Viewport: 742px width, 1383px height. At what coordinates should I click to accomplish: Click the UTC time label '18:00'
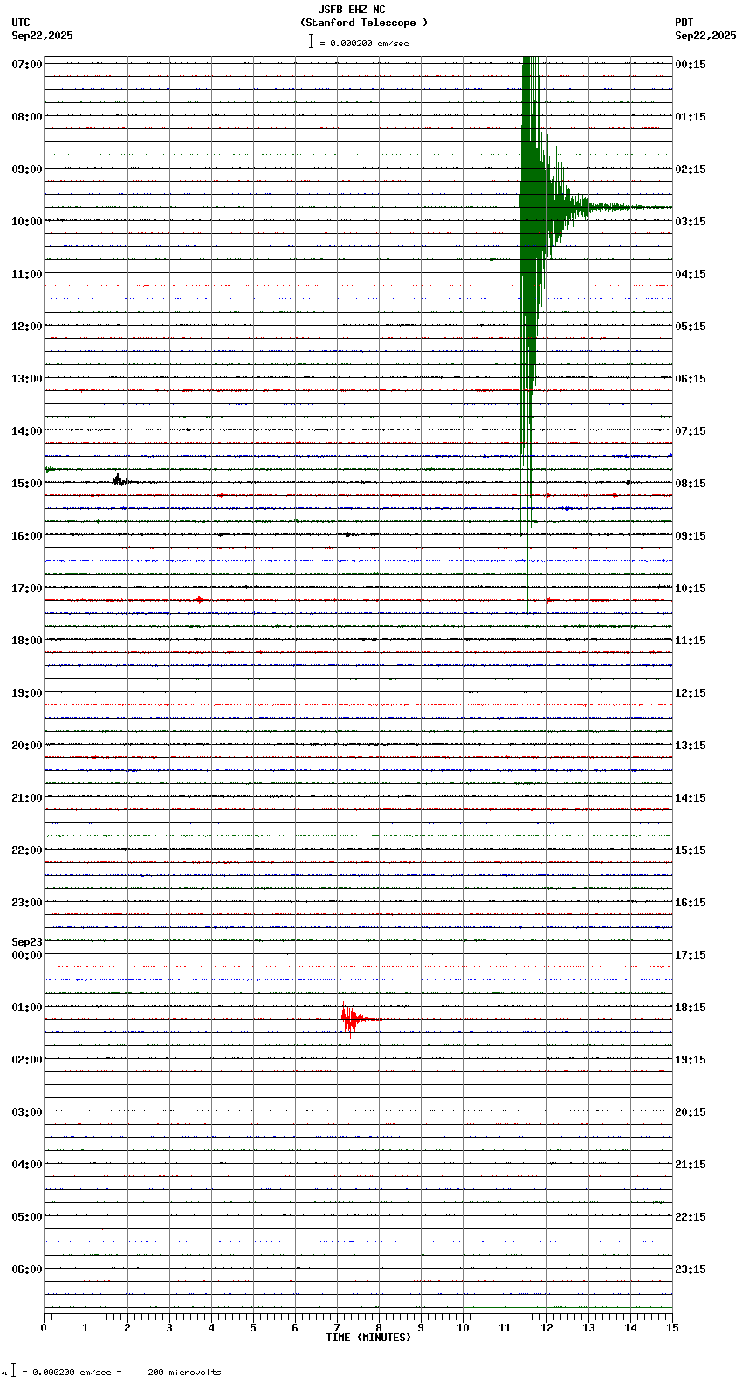27,641
